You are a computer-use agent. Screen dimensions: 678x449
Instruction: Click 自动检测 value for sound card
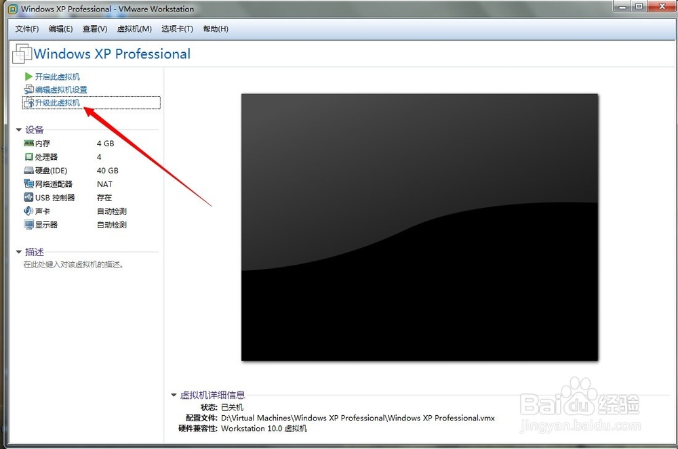coord(112,211)
